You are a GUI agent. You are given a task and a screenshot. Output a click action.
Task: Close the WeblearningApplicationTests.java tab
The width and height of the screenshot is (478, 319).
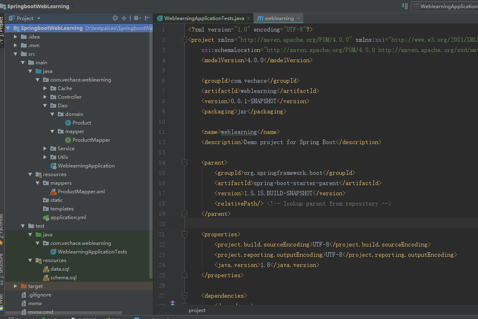click(x=249, y=18)
